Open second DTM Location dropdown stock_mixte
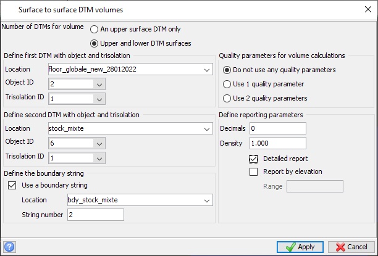The width and height of the screenshot is (378, 256). [206, 129]
